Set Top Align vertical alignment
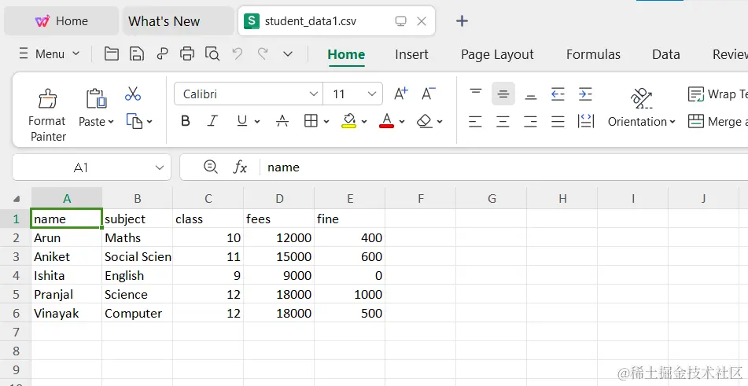Screen dimensions: 748x386 click(476, 92)
